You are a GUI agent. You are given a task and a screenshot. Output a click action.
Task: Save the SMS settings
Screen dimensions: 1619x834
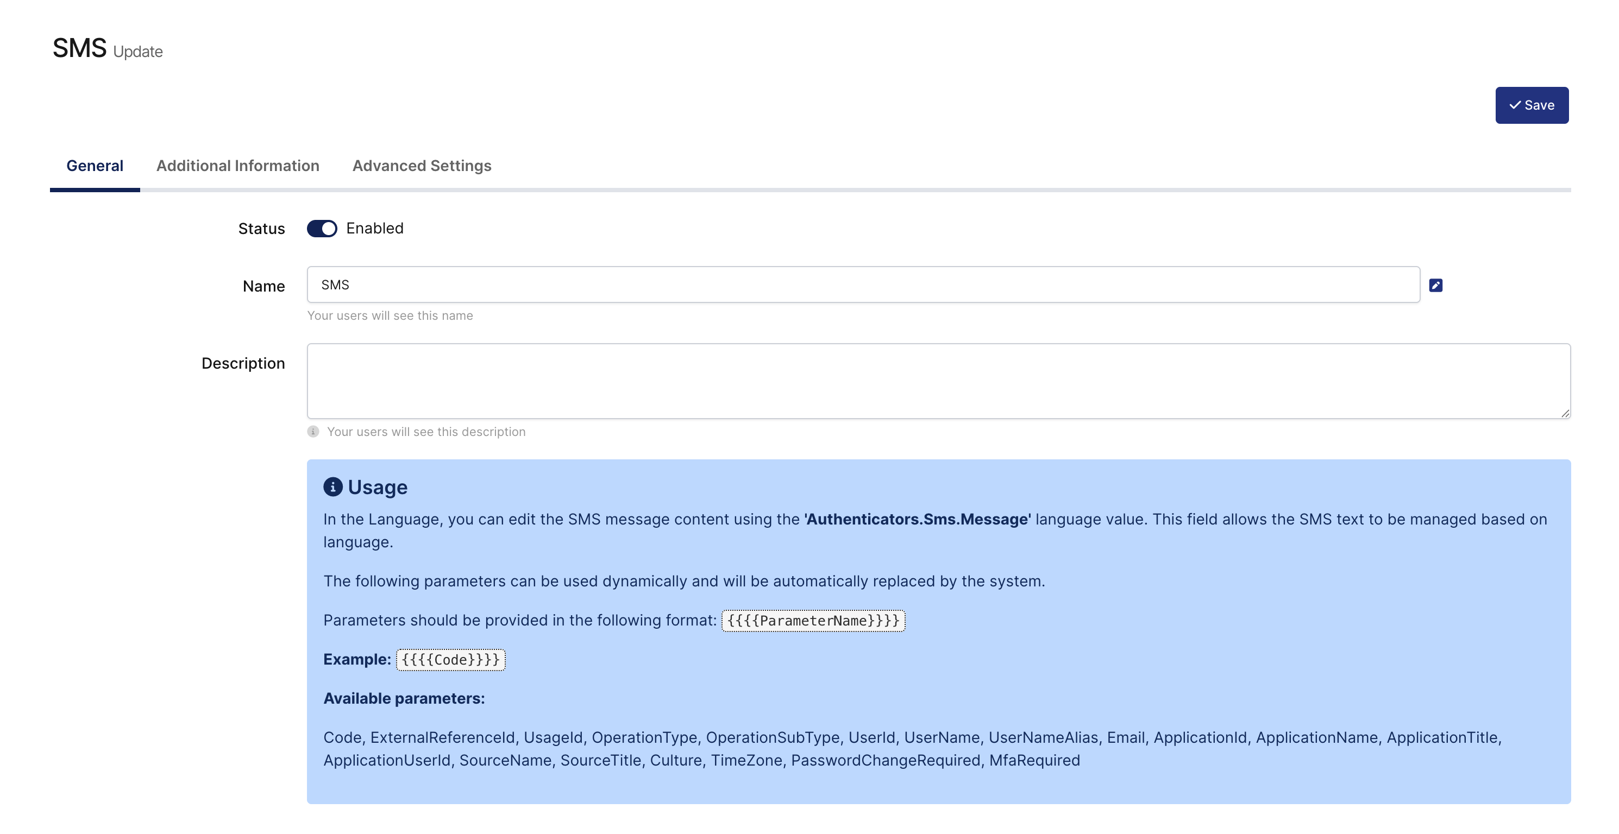pos(1532,105)
